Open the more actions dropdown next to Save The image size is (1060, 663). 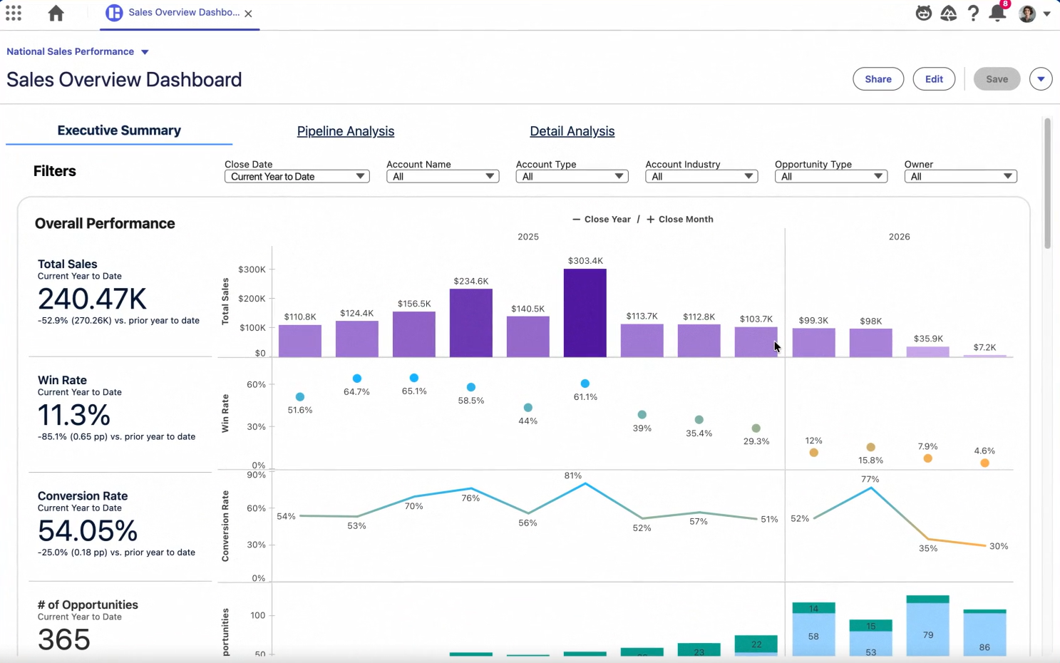click(x=1041, y=79)
